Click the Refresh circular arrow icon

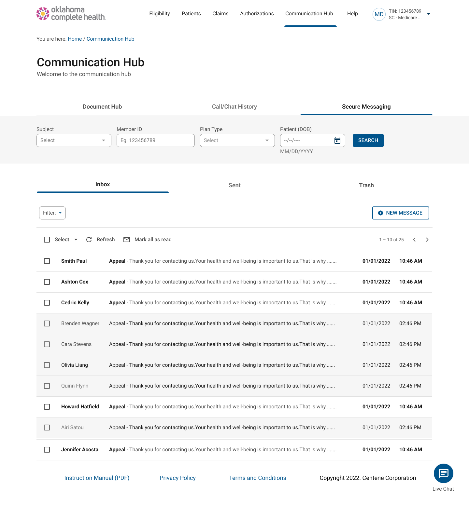point(89,240)
